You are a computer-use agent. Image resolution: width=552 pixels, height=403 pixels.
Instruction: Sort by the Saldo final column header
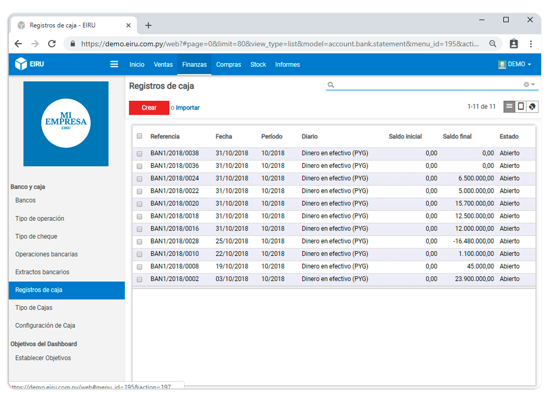(457, 136)
